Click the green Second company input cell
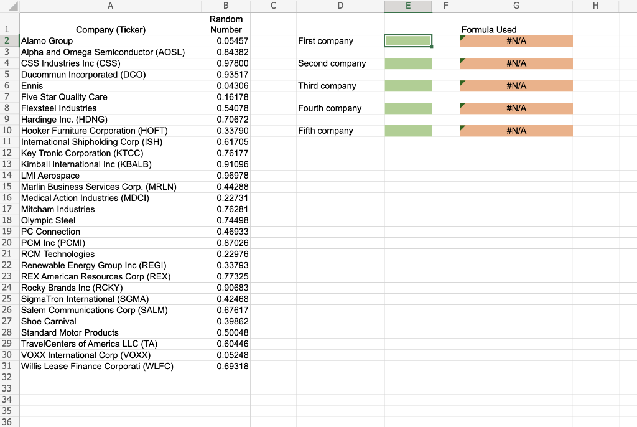The image size is (637, 427). click(408, 63)
